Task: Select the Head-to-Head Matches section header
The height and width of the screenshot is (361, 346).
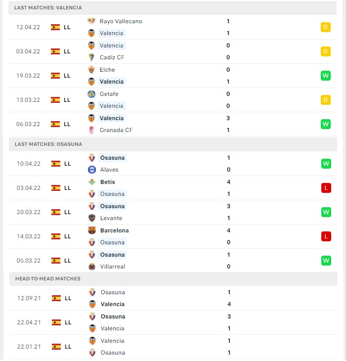Action: point(173,278)
